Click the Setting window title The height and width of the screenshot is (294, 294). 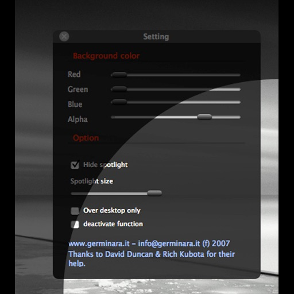[x=156, y=37]
